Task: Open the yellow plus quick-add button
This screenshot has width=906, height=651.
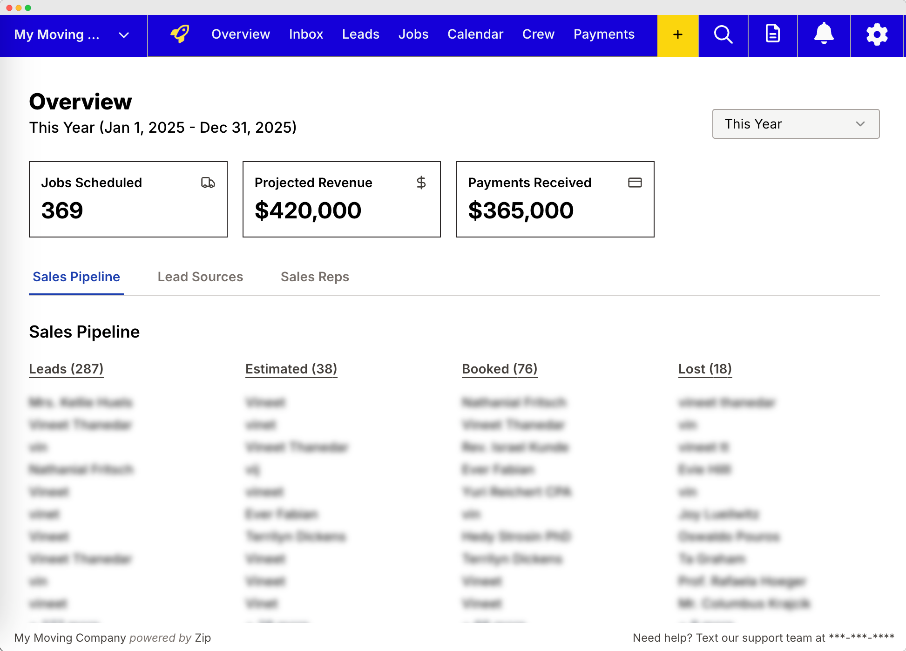Action: tap(677, 34)
